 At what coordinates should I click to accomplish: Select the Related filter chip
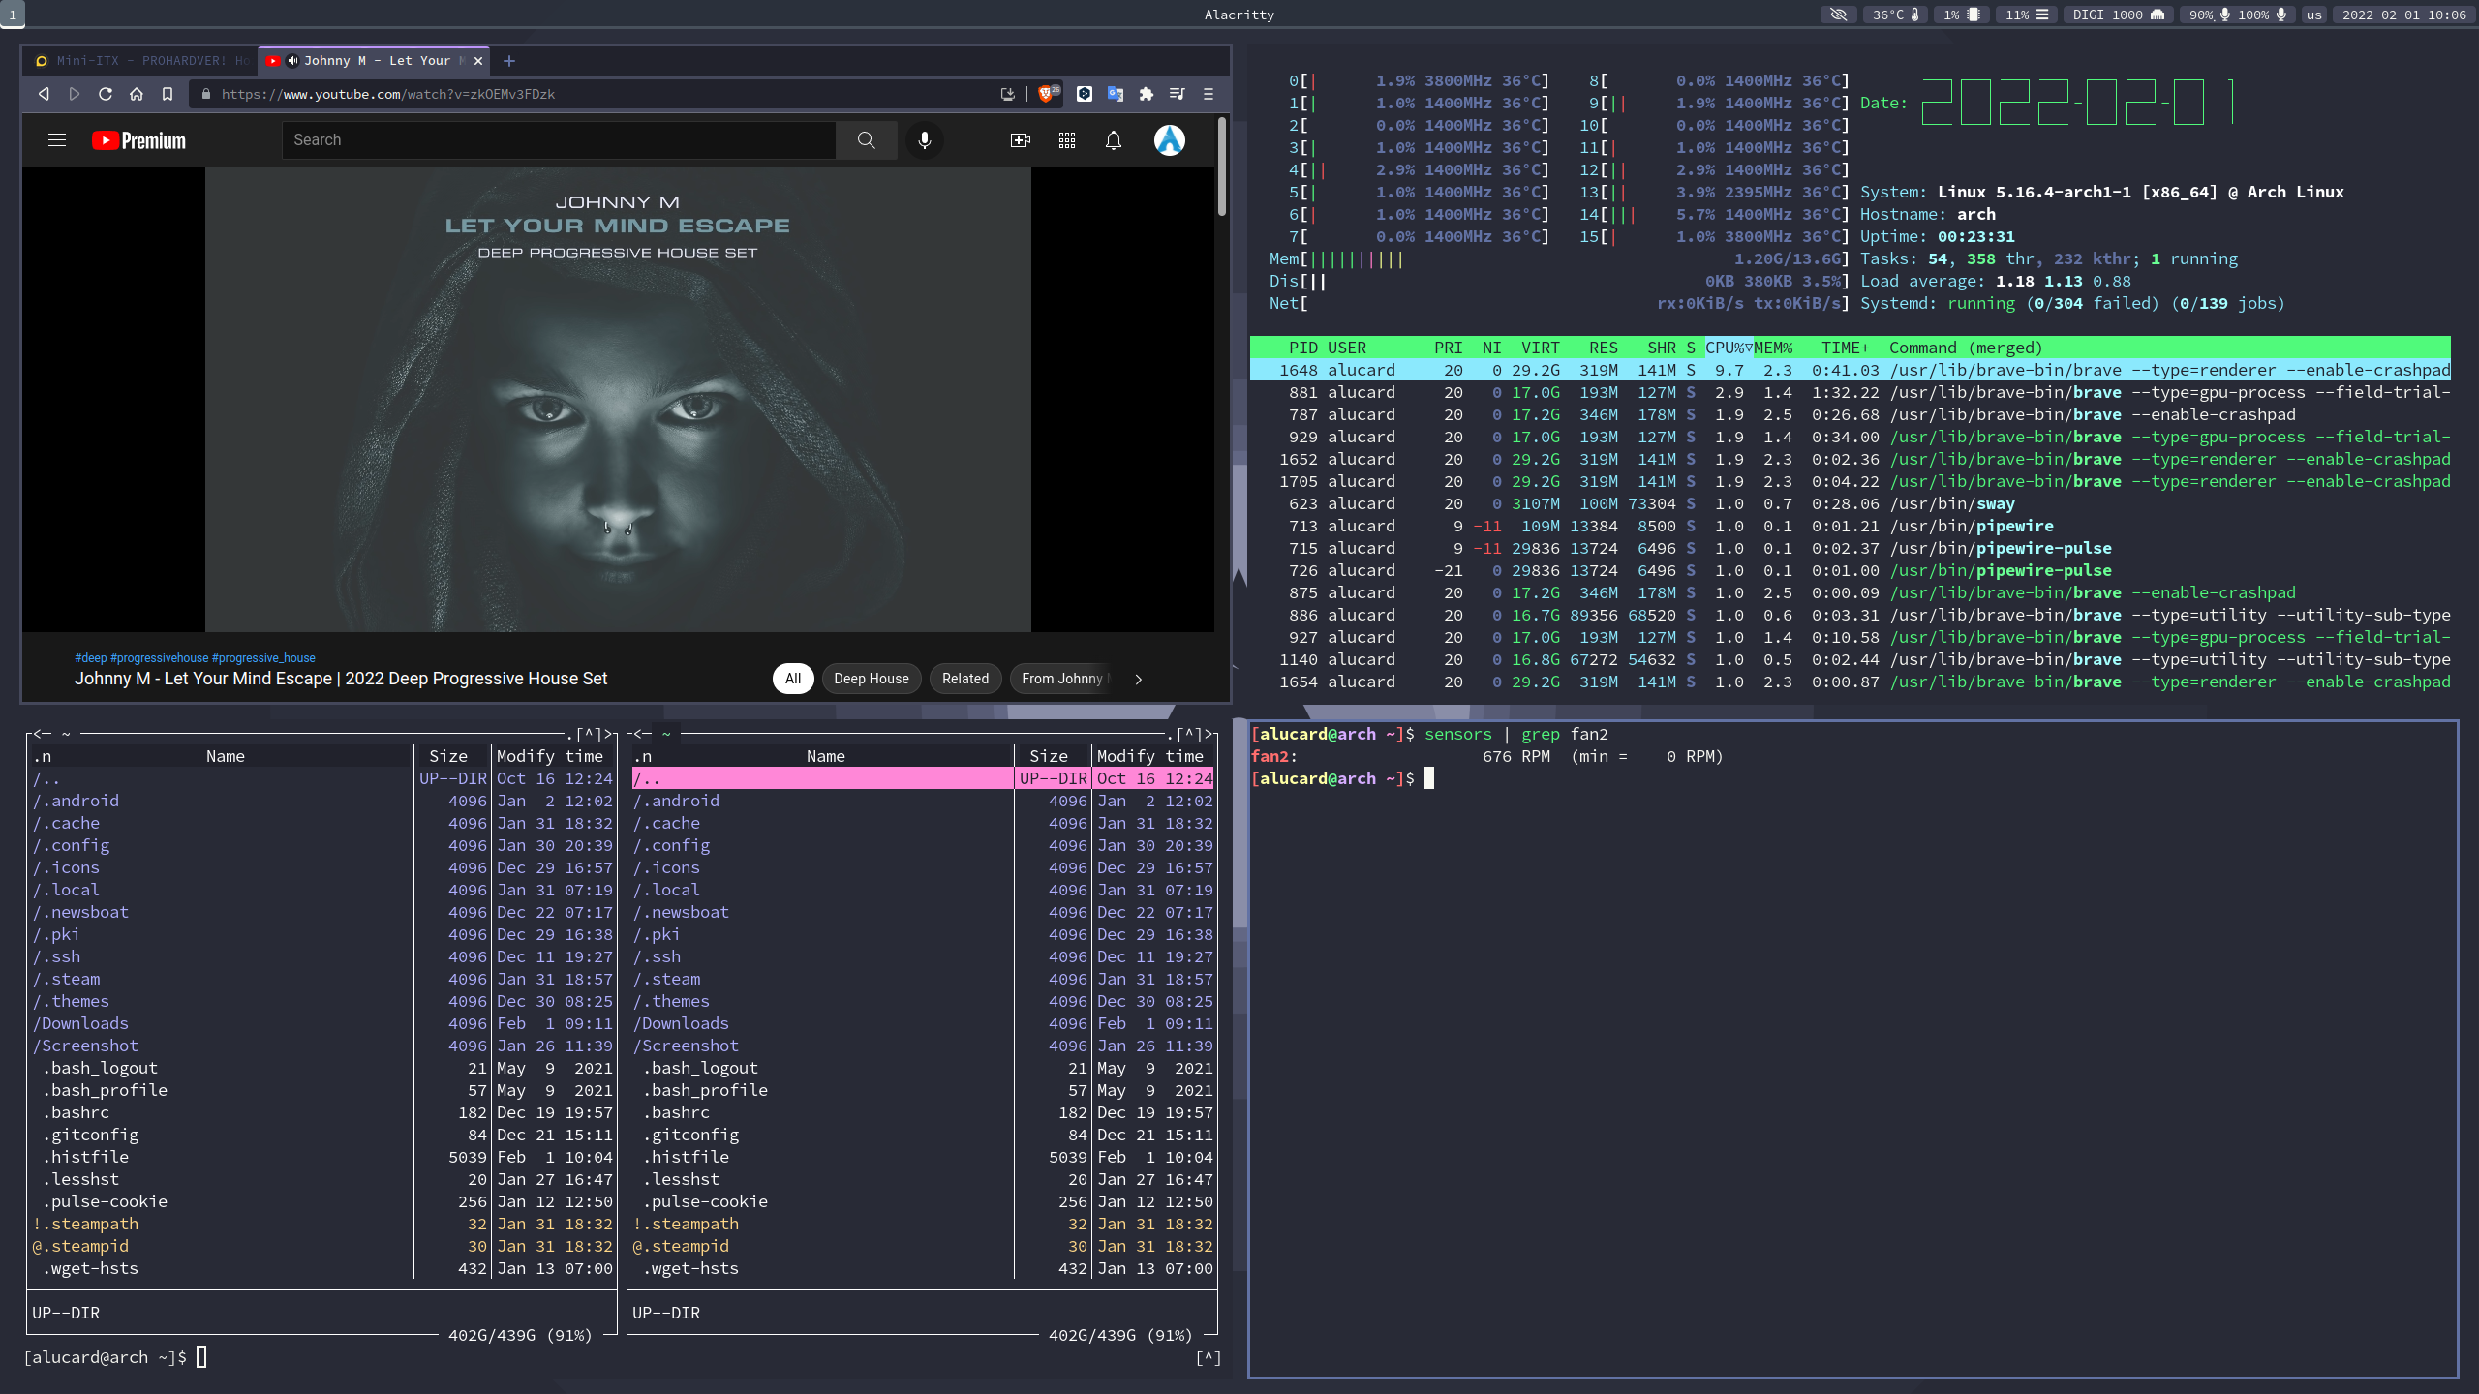tap(965, 679)
